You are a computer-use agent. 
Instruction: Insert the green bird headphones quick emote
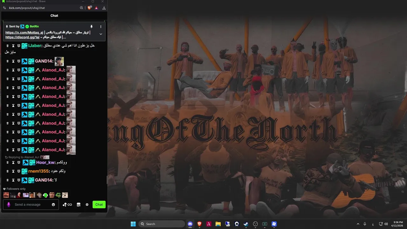tap(45, 195)
